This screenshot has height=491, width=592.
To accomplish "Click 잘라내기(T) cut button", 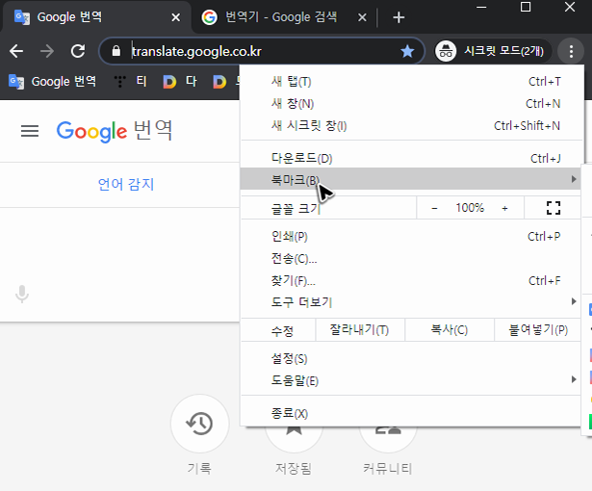I will pyautogui.click(x=359, y=330).
